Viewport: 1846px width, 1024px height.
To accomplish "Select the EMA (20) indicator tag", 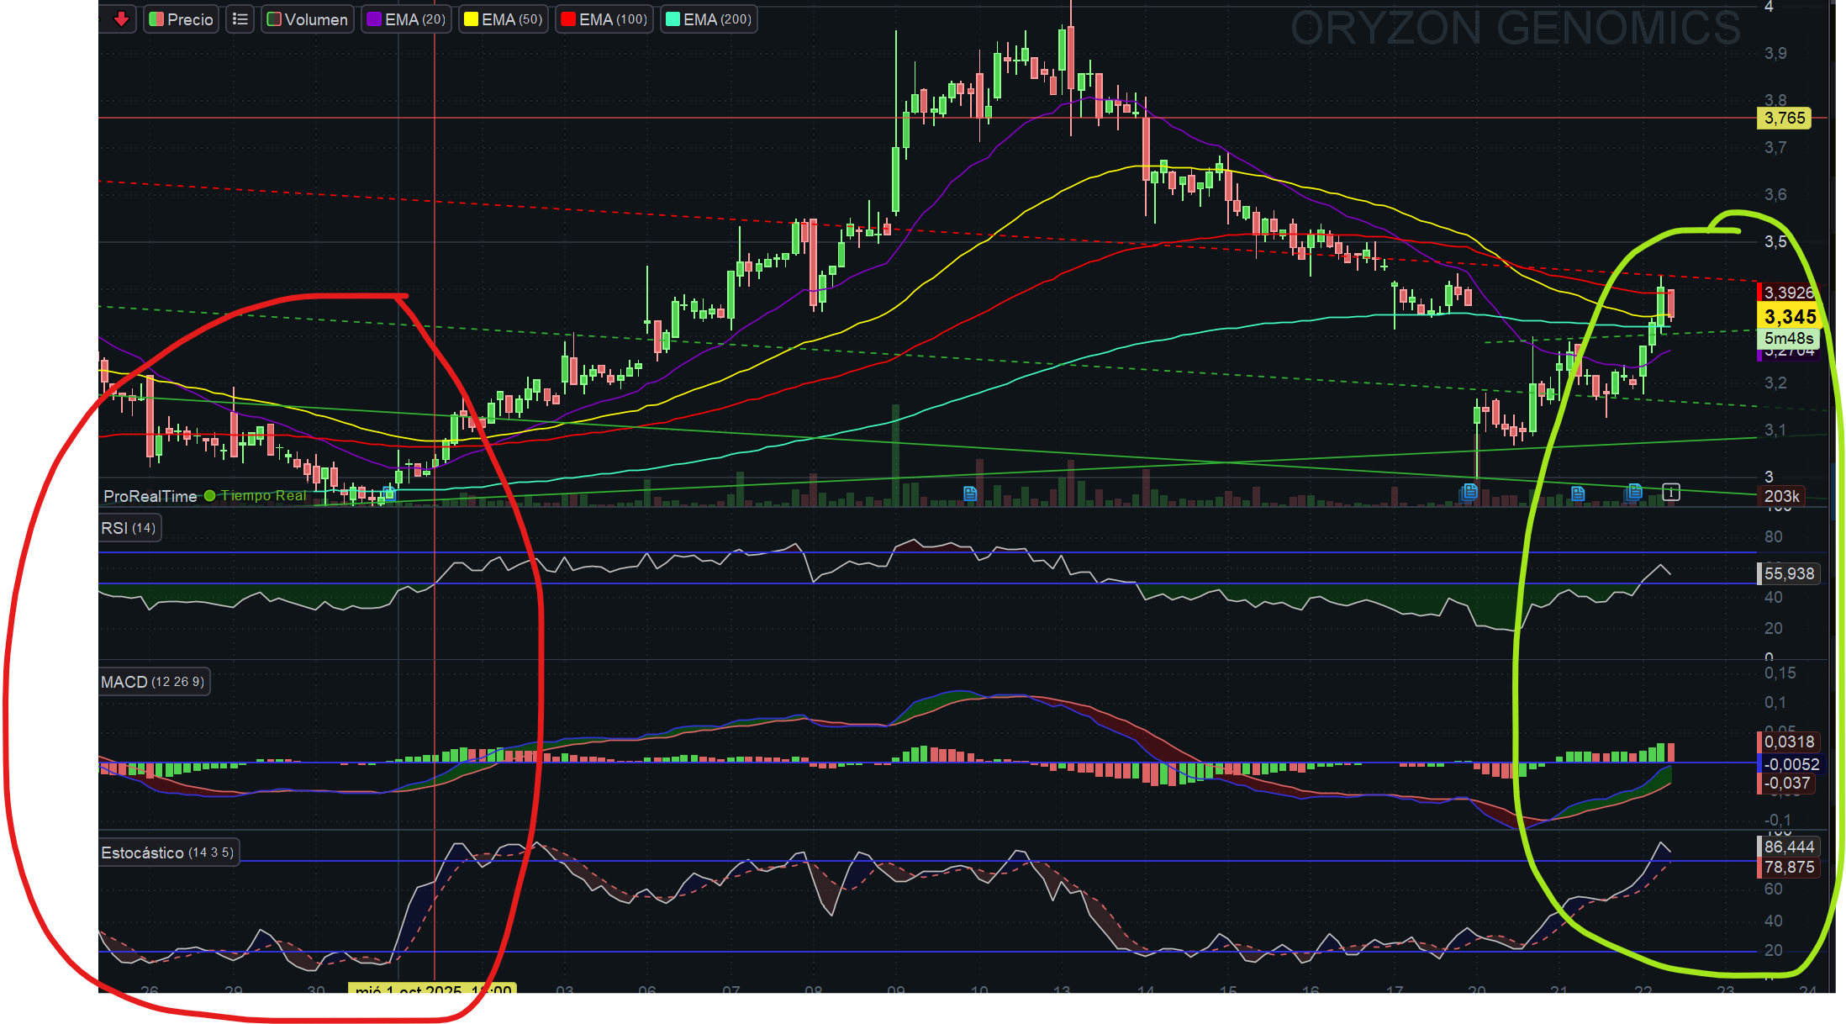I will point(407,19).
